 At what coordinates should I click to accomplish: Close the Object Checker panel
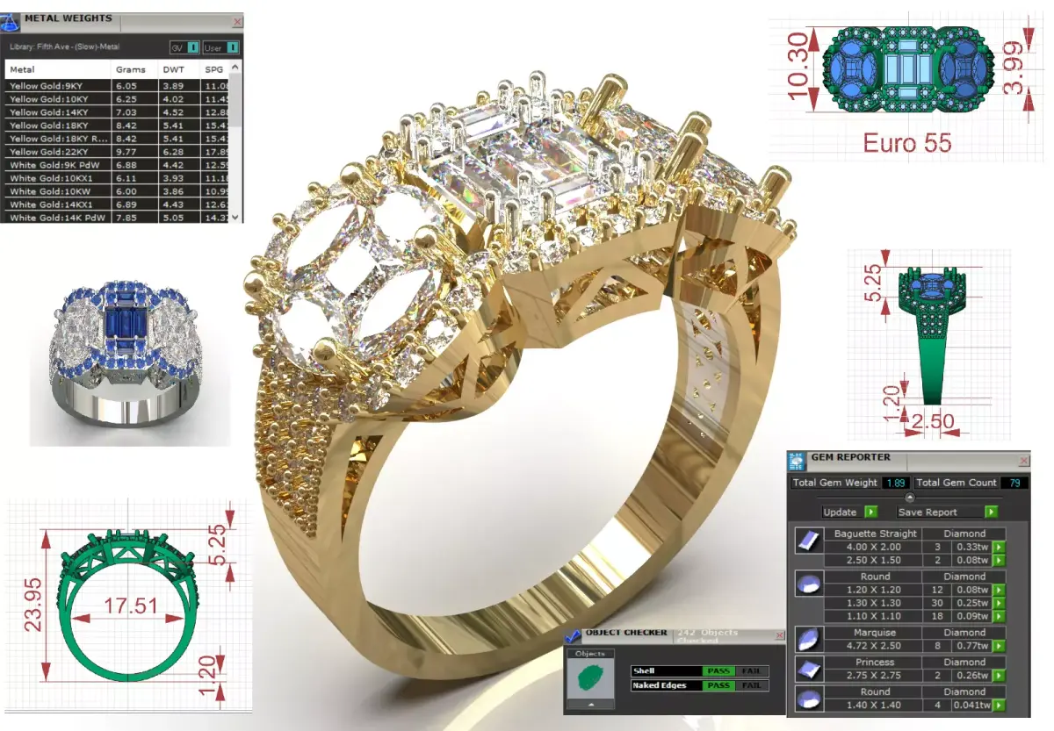(x=778, y=635)
